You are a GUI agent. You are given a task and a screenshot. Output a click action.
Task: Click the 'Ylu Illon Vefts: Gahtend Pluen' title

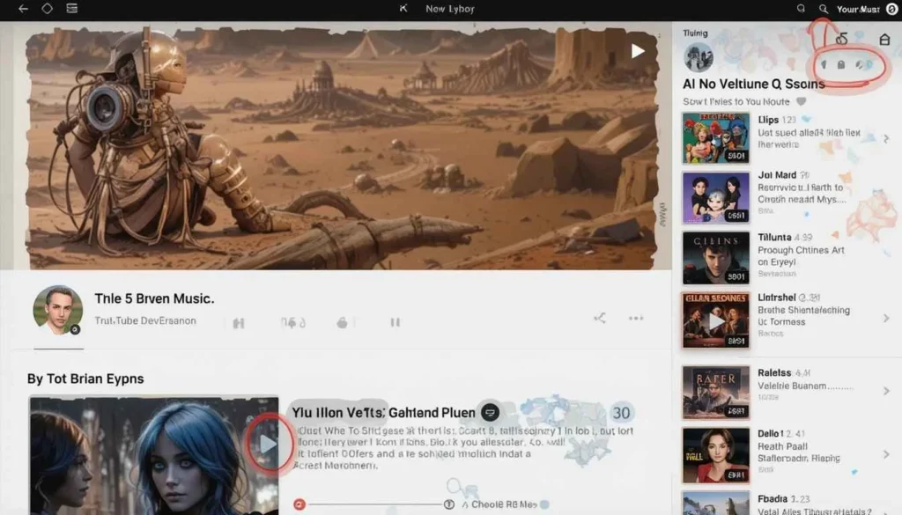383,413
